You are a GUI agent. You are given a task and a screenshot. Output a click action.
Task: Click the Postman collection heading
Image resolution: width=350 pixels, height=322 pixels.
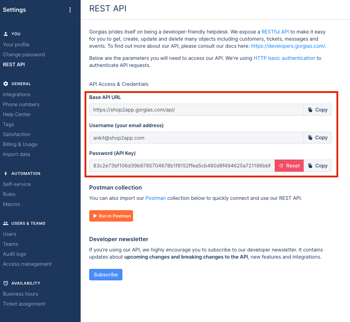coord(115,188)
